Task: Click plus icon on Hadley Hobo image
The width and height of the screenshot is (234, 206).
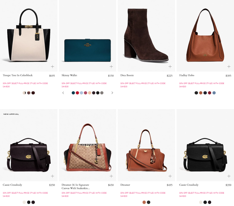Action: tap(229, 67)
